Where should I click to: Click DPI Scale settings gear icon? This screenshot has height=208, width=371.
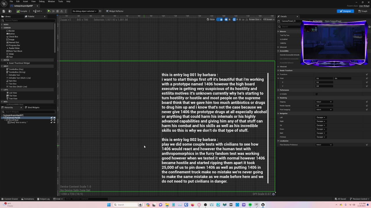(x=273, y=194)
